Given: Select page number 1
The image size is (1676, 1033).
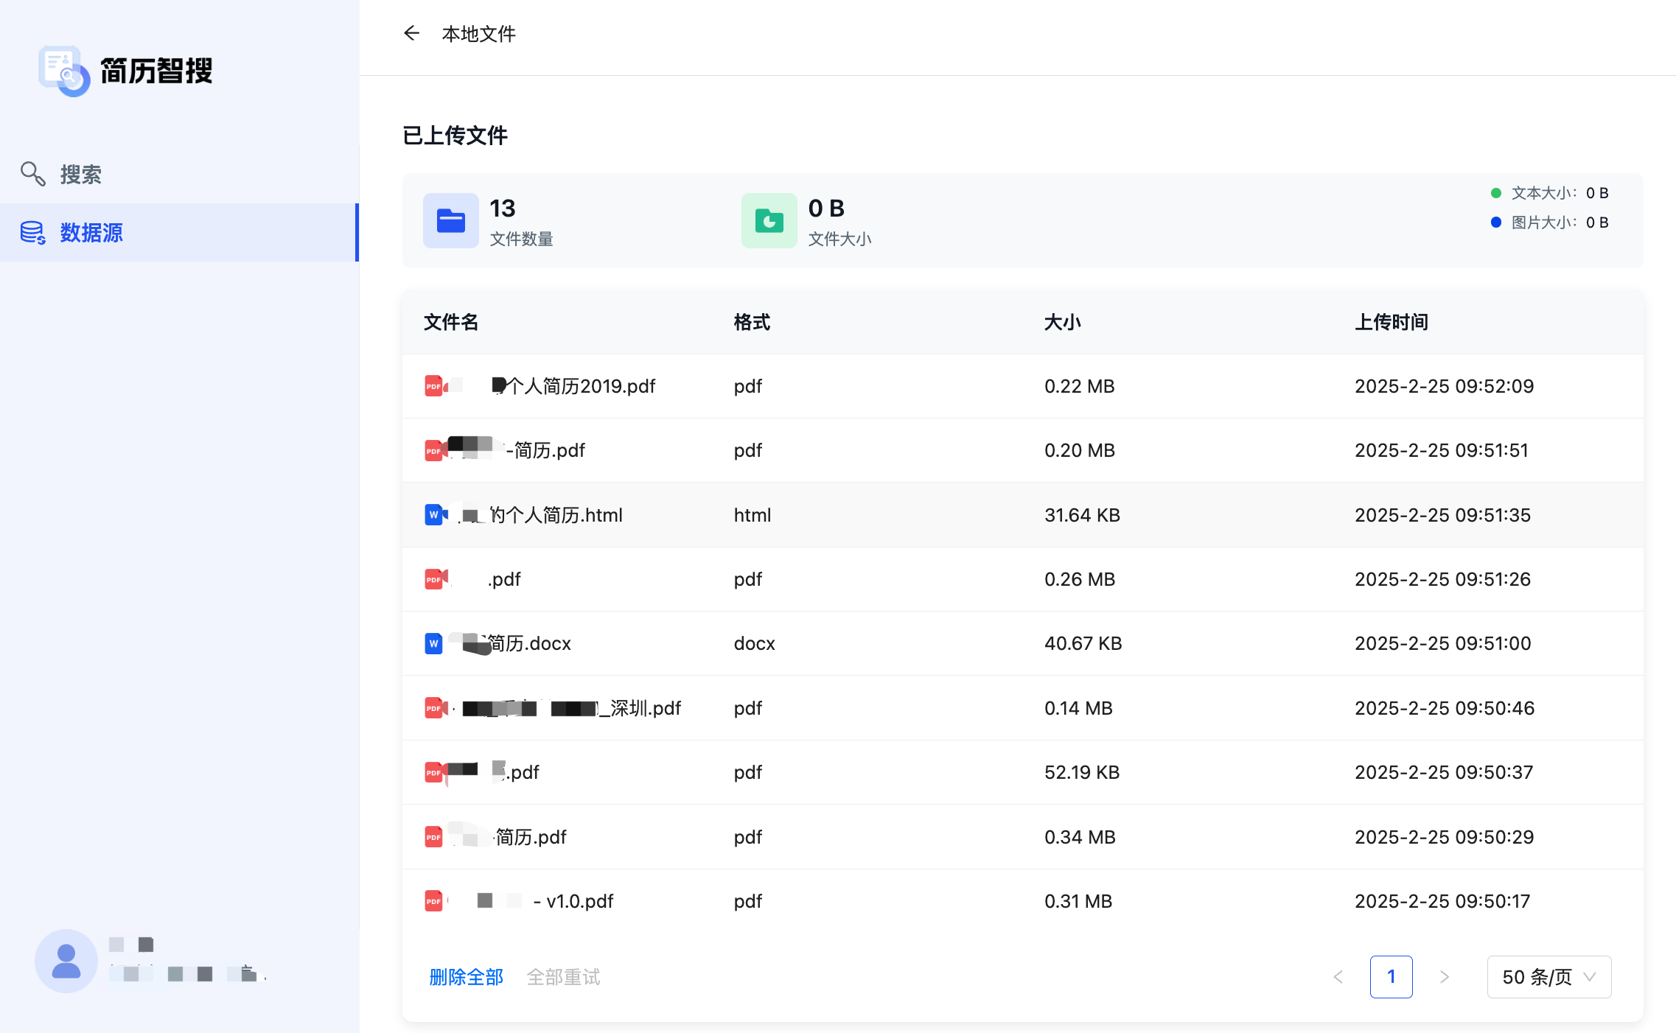Looking at the screenshot, I should pos(1391,977).
